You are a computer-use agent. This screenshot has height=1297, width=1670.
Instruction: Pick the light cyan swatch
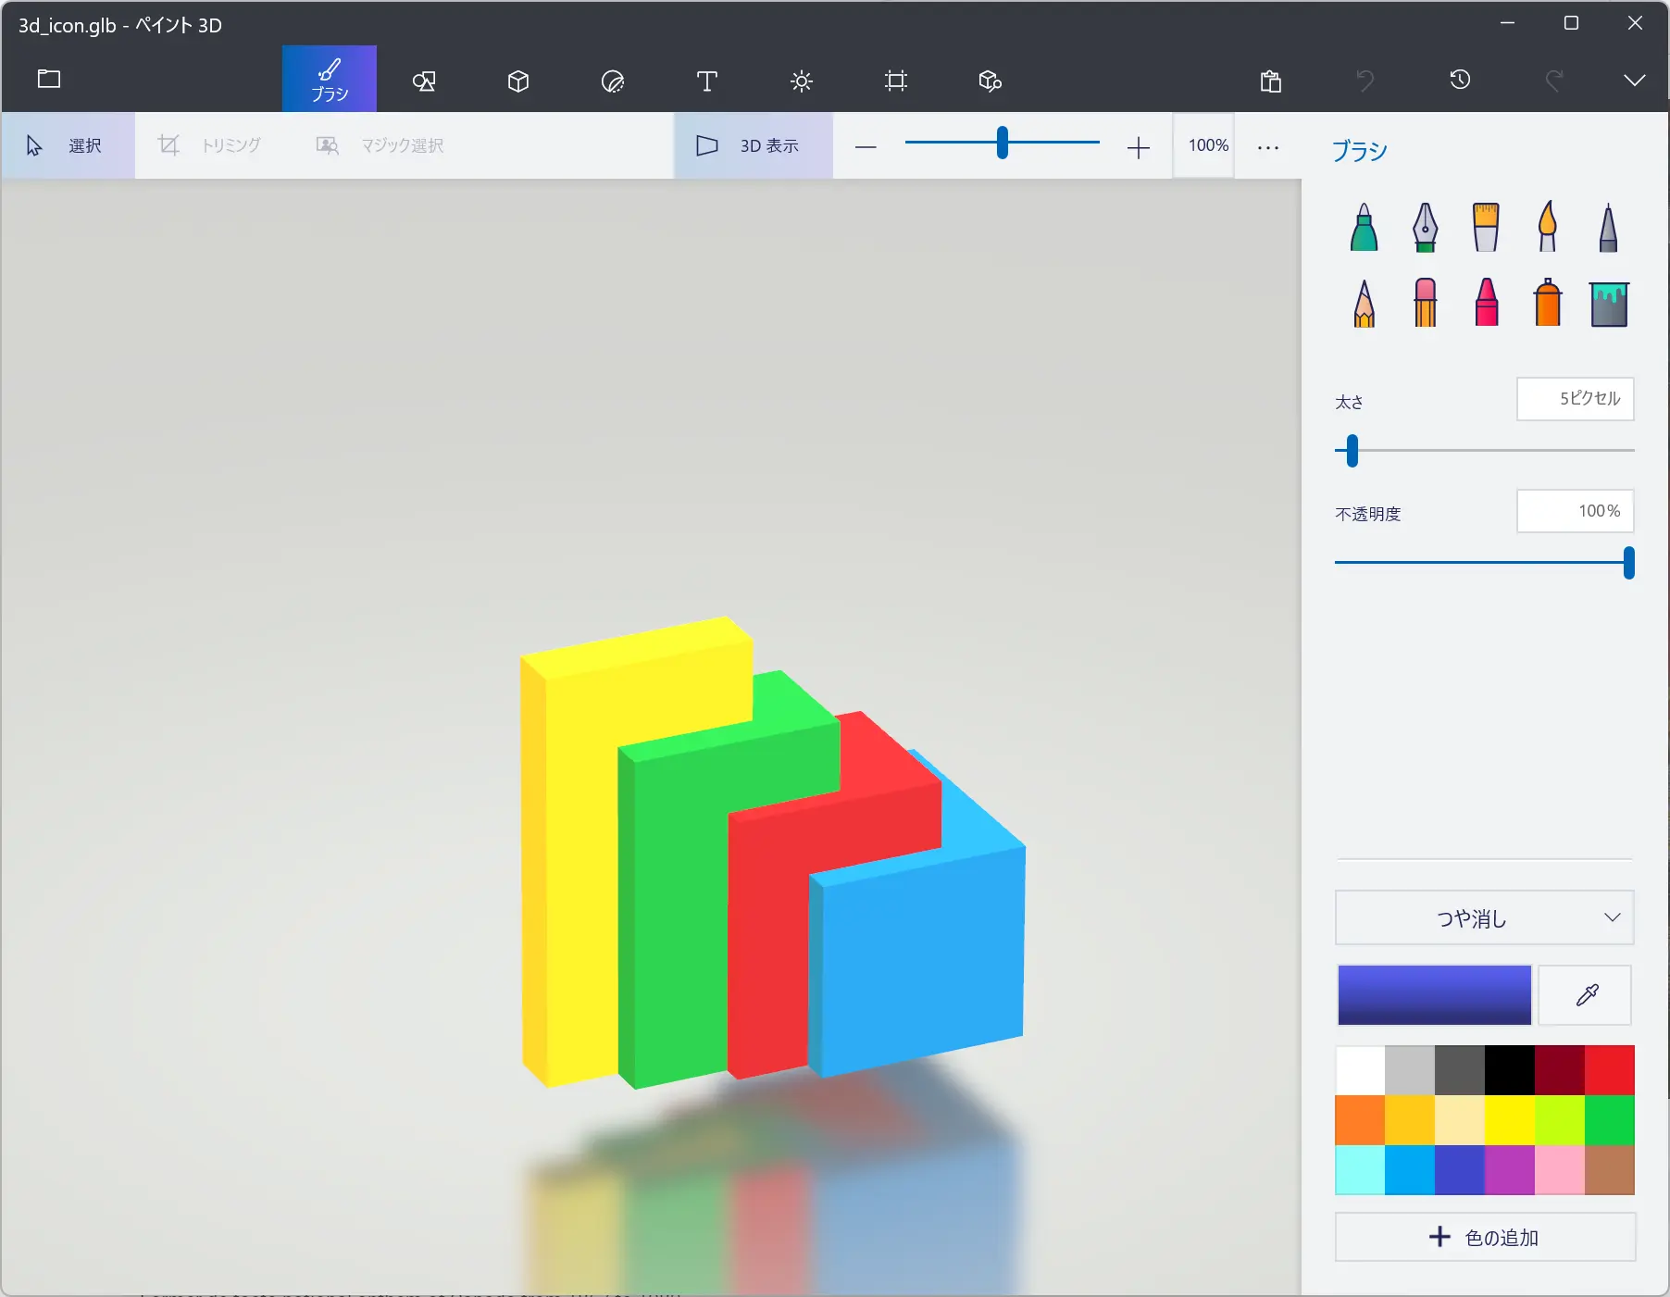coord(1361,1170)
